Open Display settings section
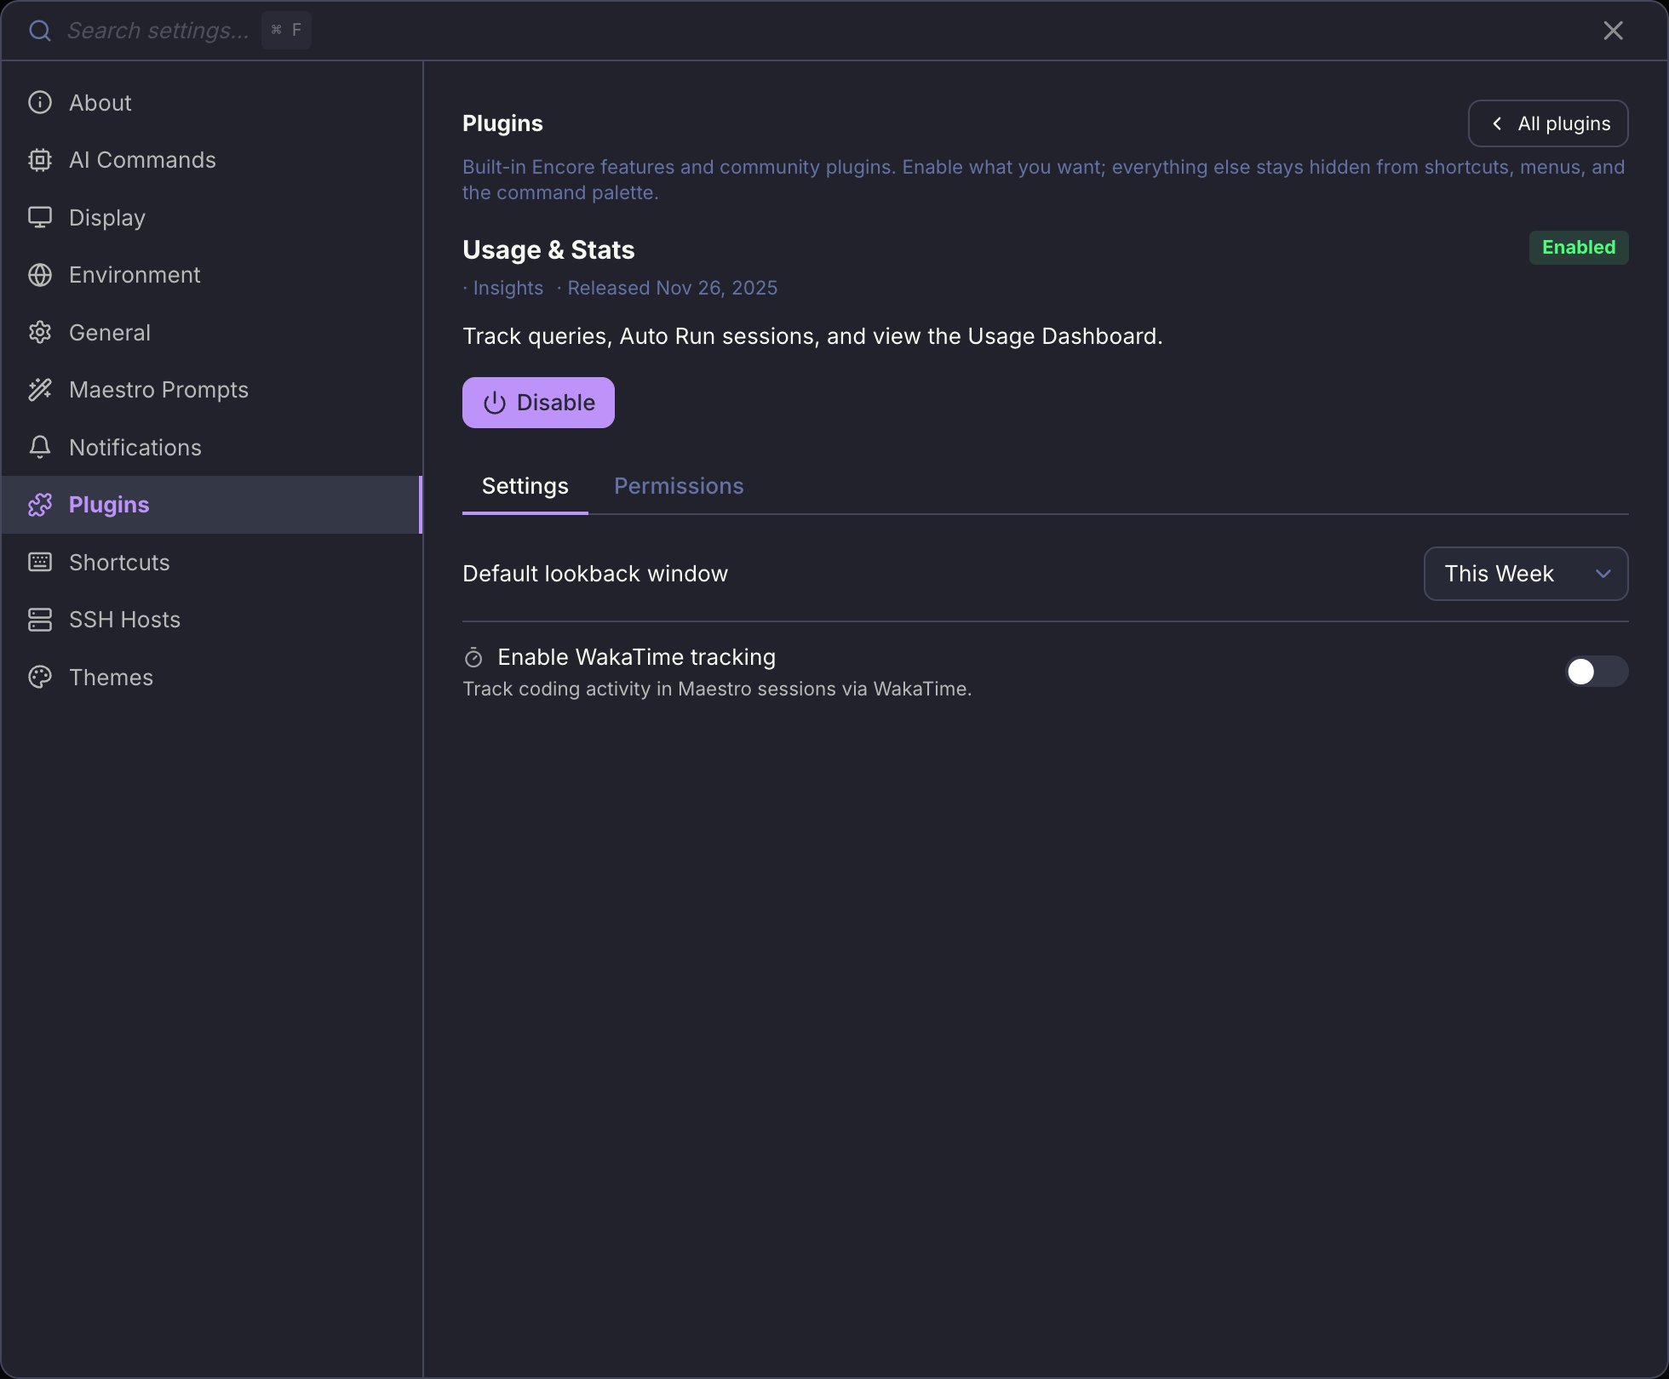The width and height of the screenshot is (1669, 1379). tap(212, 217)
